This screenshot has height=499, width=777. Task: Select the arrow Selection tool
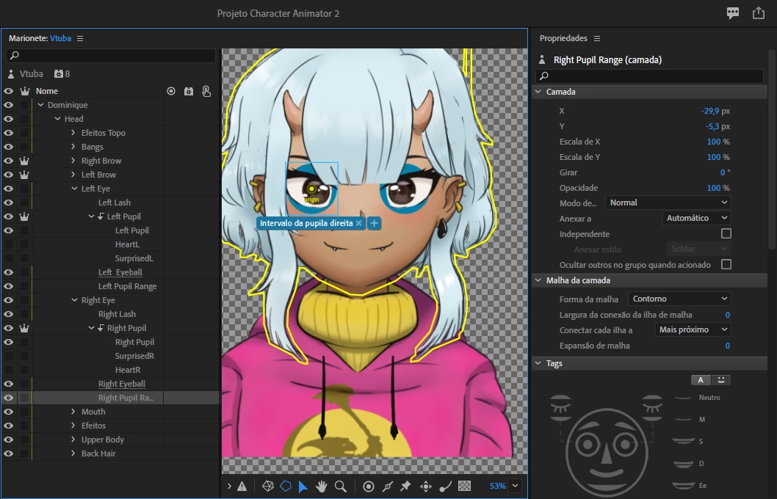coord(303,486)
